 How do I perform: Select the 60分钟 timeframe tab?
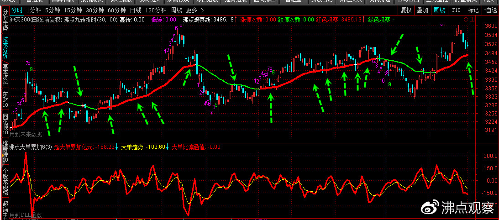116,10
